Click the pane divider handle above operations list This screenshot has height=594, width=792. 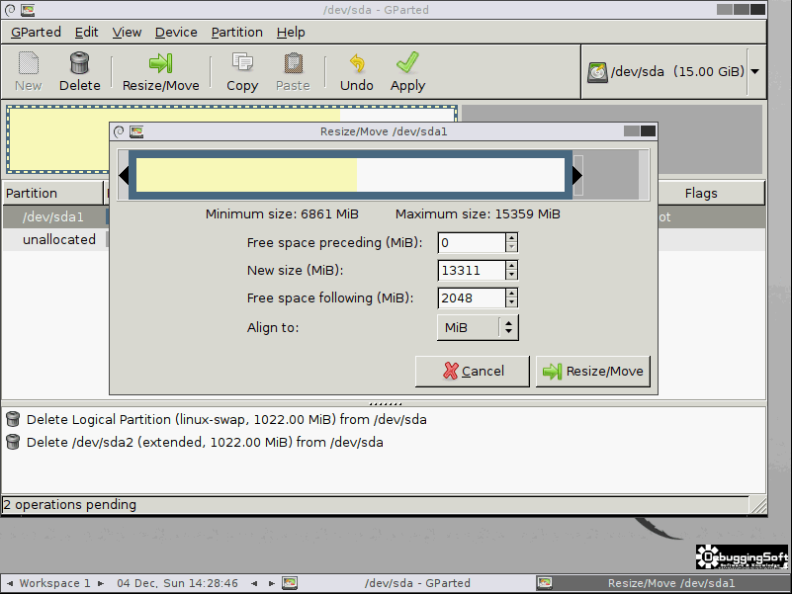click(x=385, y=404)
